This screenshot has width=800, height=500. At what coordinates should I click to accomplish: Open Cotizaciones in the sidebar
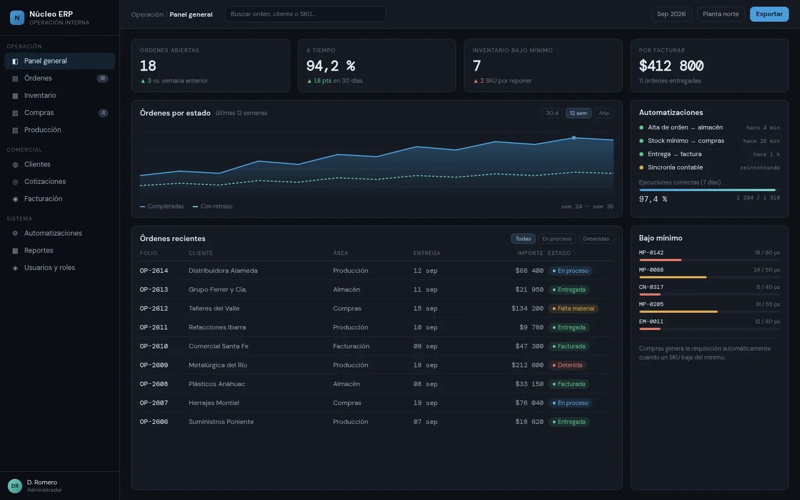click(59, 182)
